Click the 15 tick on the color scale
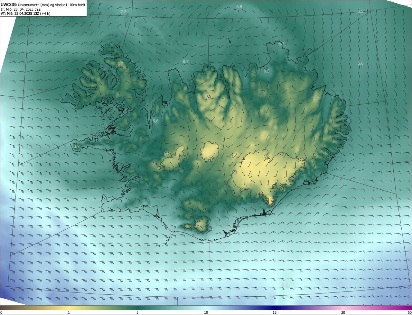This screenshot has height=315, width=412. point(275,312)
